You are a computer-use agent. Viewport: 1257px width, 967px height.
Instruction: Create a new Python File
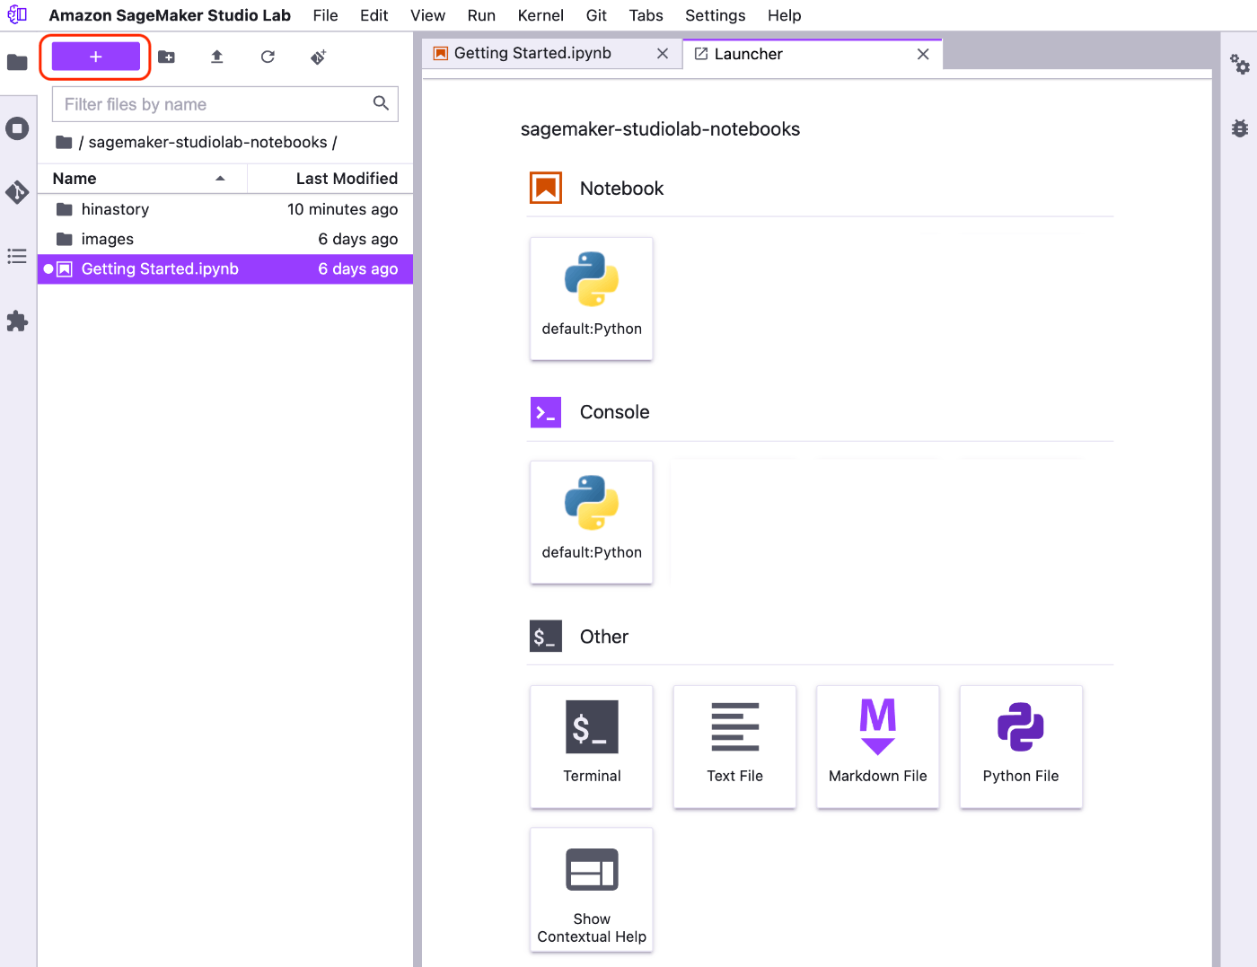[1021, 747]
